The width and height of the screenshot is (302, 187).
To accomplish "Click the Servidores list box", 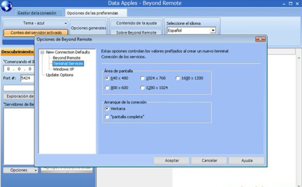I will (19, 136).
